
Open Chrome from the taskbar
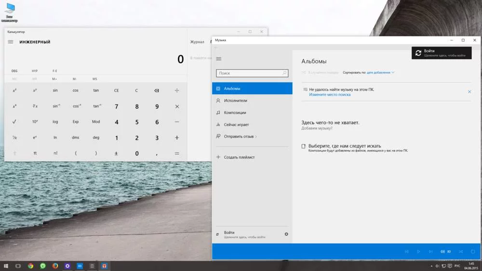point(30,266)
